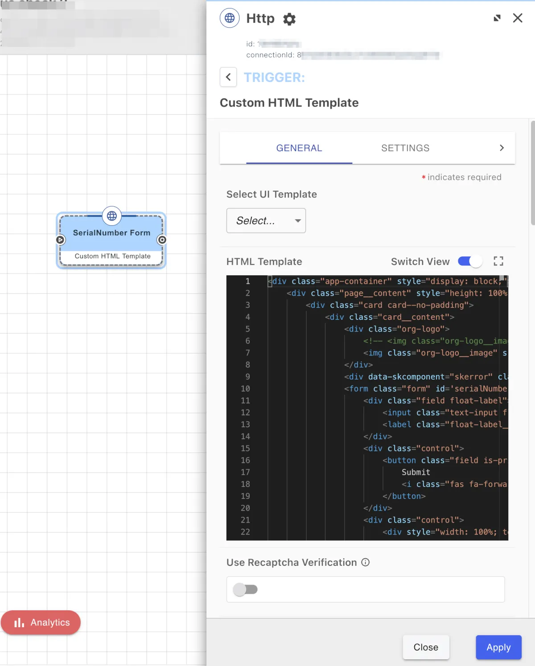This screenshot has height=666, width=535.
Task: Click the globe icon in the Http header
Action: click(230, 18)
